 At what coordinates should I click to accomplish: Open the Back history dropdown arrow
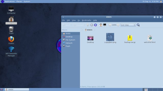(71, 25)
